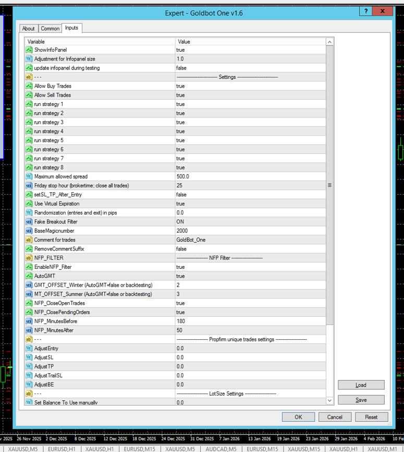Click the Comment for trades string icon
The height and width of the screenshot is (452, 404).
[x=29, y=240]
